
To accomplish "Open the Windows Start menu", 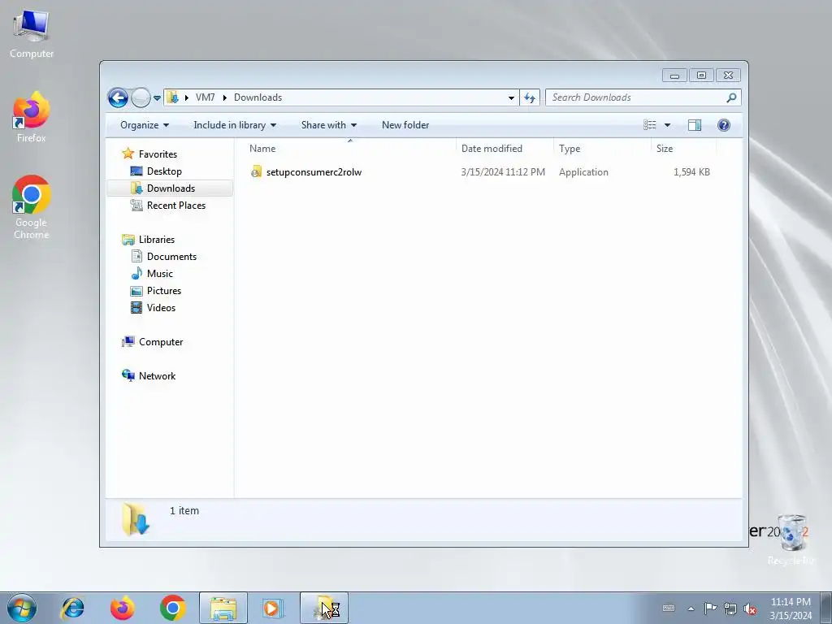I will point(22,608).
